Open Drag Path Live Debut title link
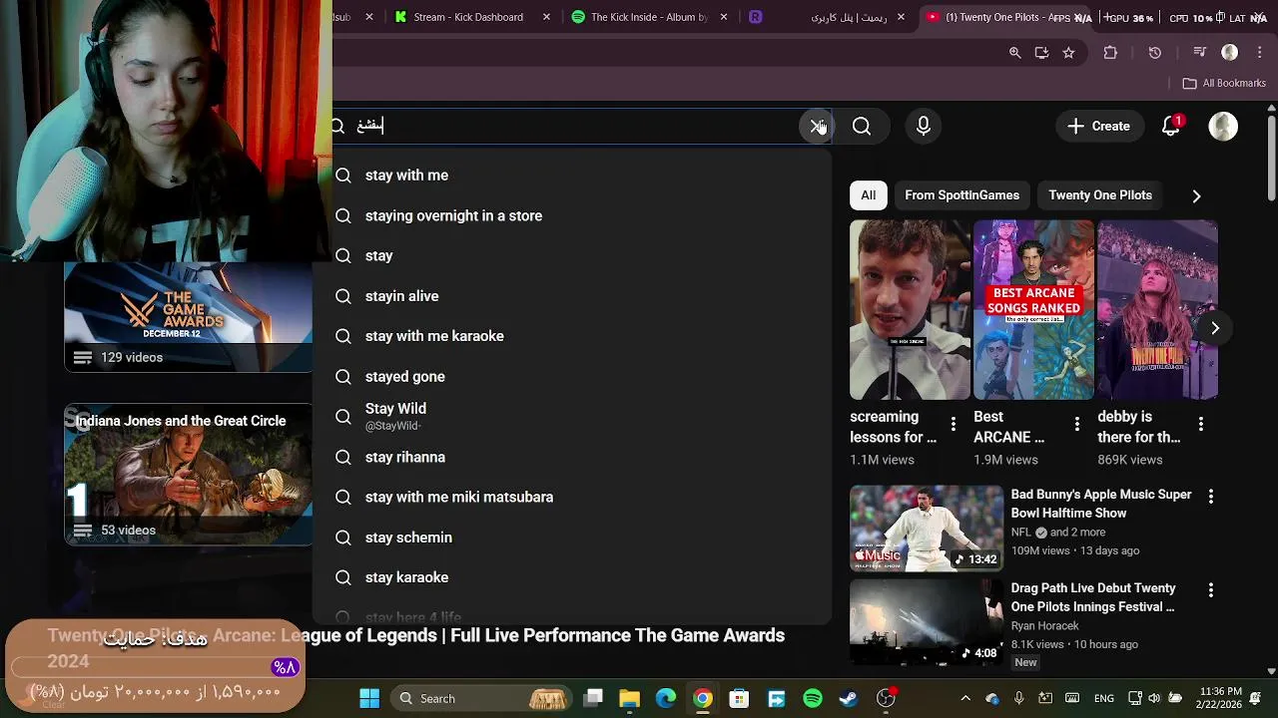The width and height of the screenshot is (1278, 718). [x=1093, y=597]
